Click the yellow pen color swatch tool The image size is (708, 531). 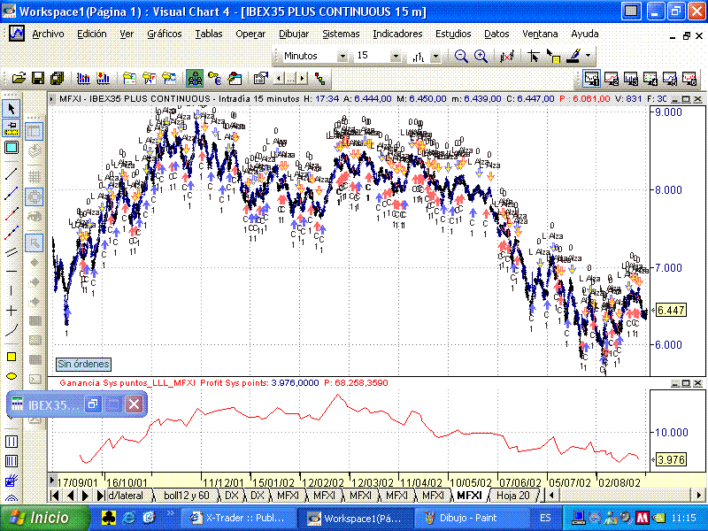click(573, 57)
